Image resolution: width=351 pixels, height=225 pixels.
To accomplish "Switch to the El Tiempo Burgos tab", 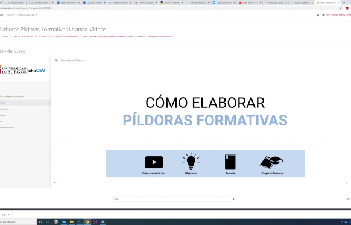I will 16,2.
